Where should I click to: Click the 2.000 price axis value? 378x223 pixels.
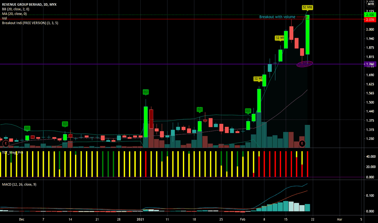(x=370, y=30)
